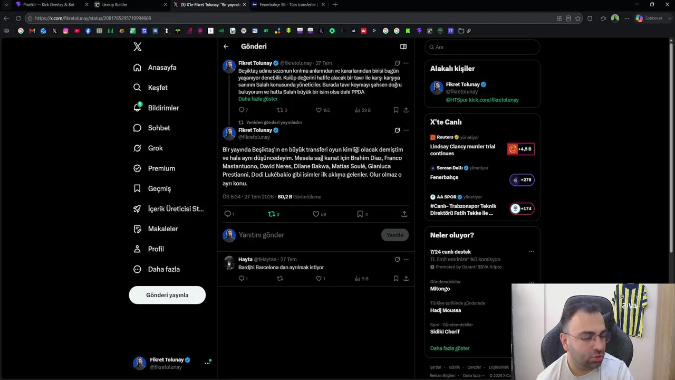
Task: Expand Daha fazla in the sidebar
Action: coord(157,269)
